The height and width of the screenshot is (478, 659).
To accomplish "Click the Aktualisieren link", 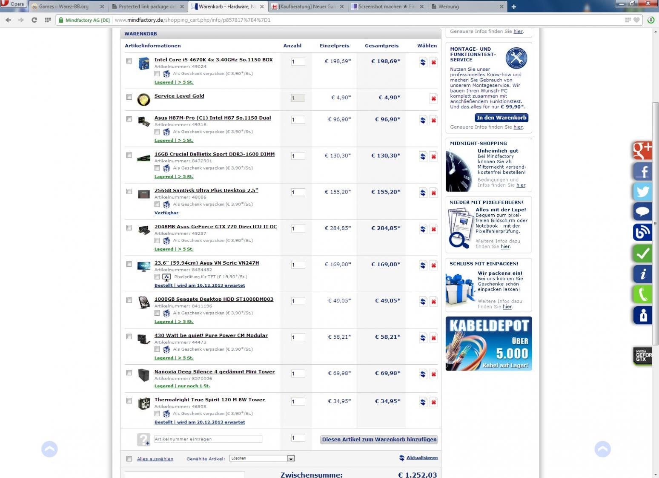I will tap(422, 458).
